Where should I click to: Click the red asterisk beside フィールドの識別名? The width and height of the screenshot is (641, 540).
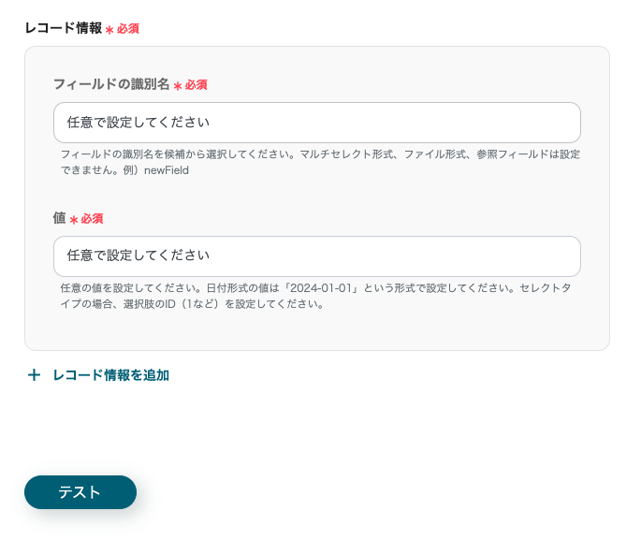coord(178,86)
